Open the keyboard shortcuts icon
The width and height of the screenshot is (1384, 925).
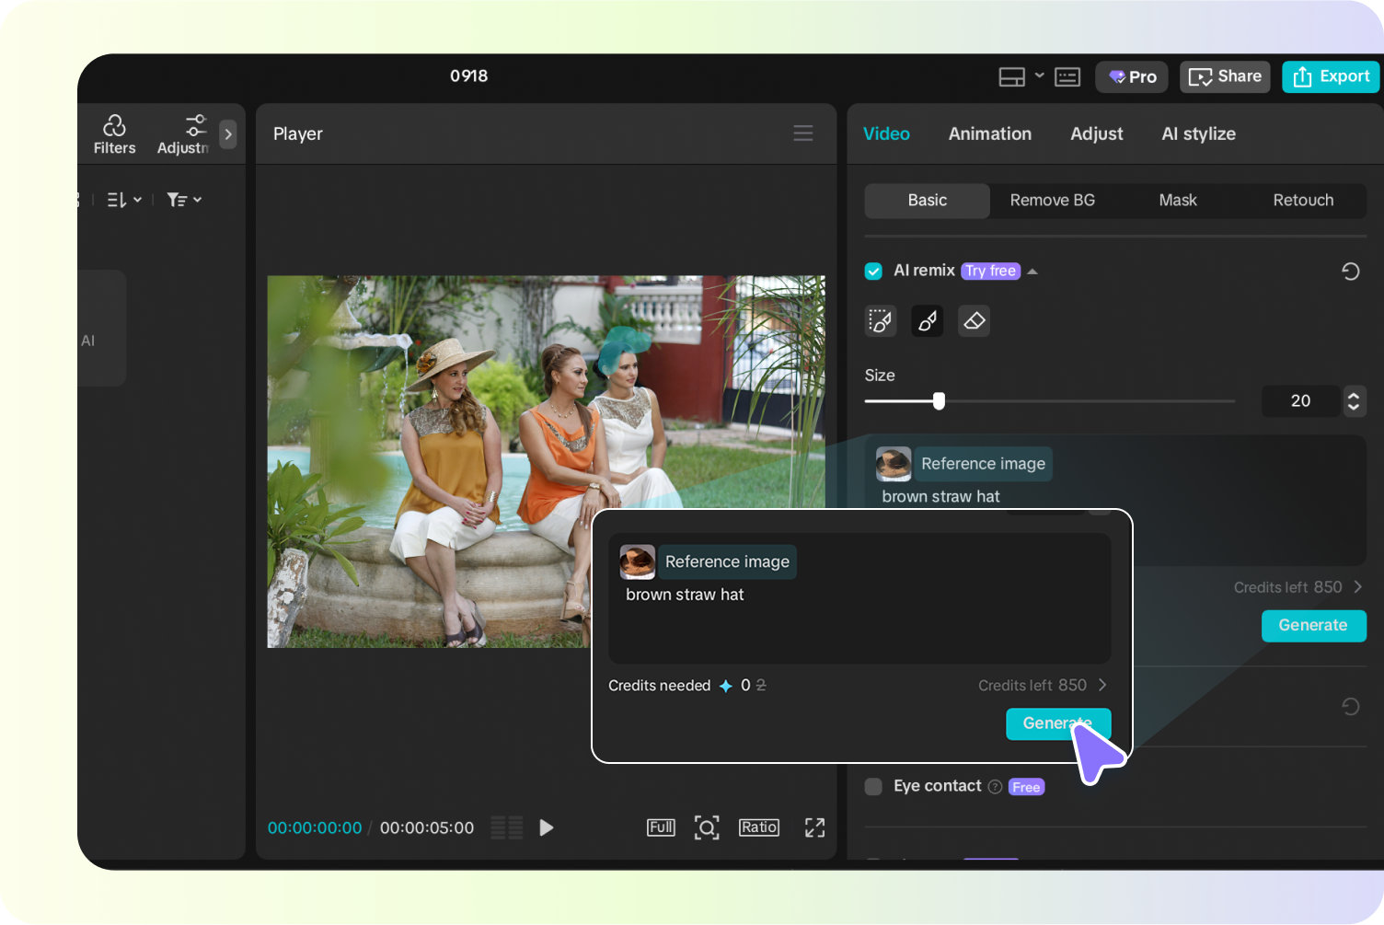[1067, 77]
